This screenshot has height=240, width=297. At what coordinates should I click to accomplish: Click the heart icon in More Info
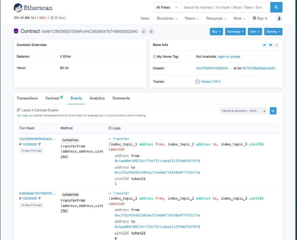tap(271, 45)
